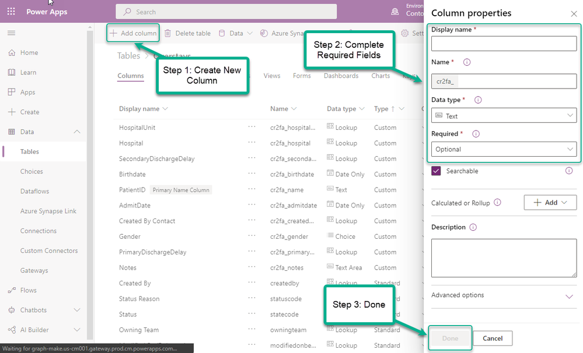Switch to the Views tab
The height and width of the screenshot is (353, 583).
(272, 76)
